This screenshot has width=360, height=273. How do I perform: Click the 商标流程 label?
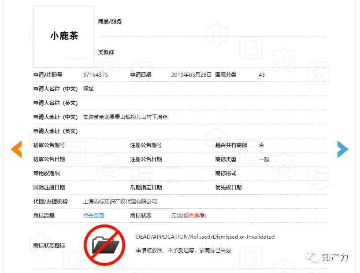click(44, 216)
